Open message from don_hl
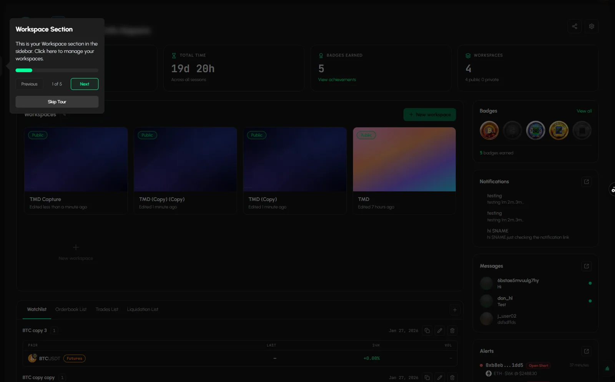The height and width of the screenshot is (382, 615). [535, 301]
